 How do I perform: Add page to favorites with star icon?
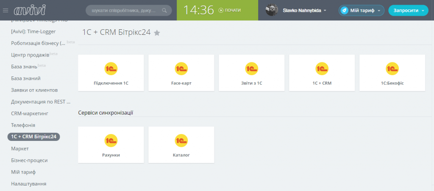[157, 33]
